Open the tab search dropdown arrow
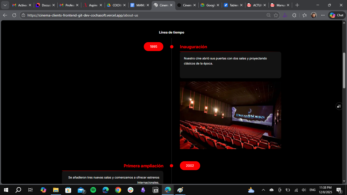347x195 pixels. 5,5
